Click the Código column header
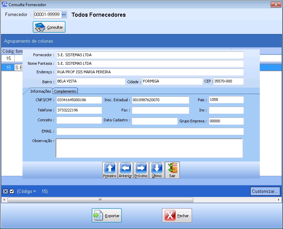The width and height of the screenshot is (283, 229). [8, 51]
